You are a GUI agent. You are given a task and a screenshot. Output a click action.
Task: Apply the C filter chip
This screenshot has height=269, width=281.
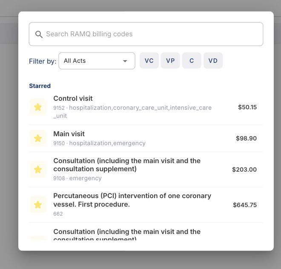pyautogui.click(x=192, y=61)
